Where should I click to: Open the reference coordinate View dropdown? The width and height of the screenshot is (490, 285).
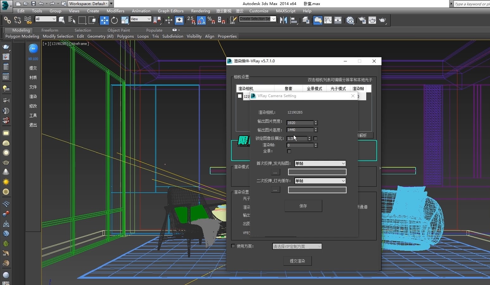click(141, 19)
